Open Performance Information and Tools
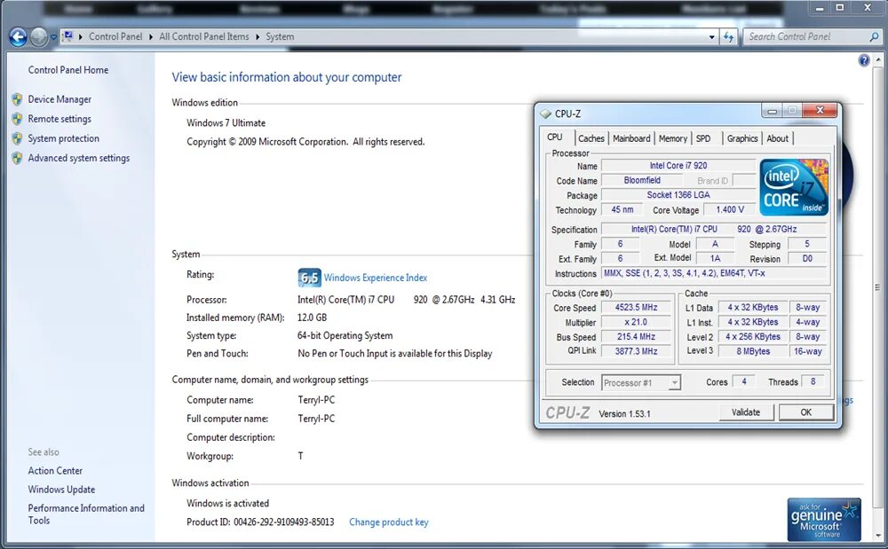 click(86, 514)
